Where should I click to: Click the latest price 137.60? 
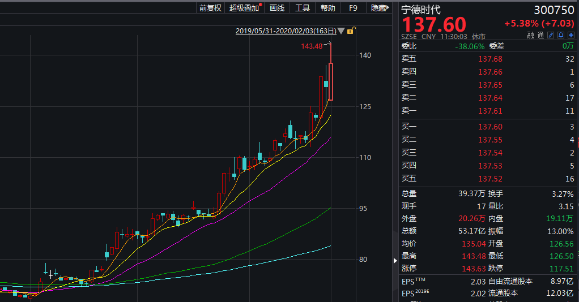(x=434, y=25)
